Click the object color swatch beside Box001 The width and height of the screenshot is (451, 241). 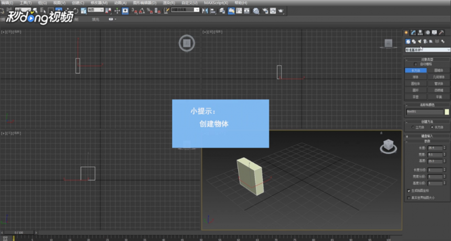[447, 112]
